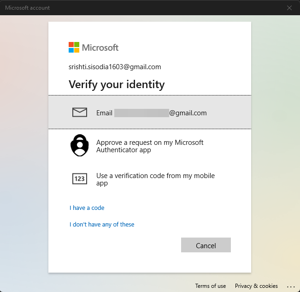This screenshot has height=292, width=300.
Task: Click the Microsoft Authenticator lock icon
Action: (80, 146)
